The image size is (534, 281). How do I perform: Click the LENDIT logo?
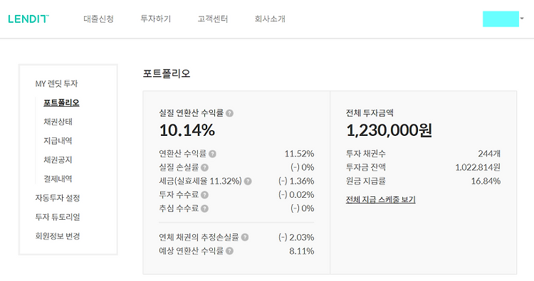pos(28,19)
